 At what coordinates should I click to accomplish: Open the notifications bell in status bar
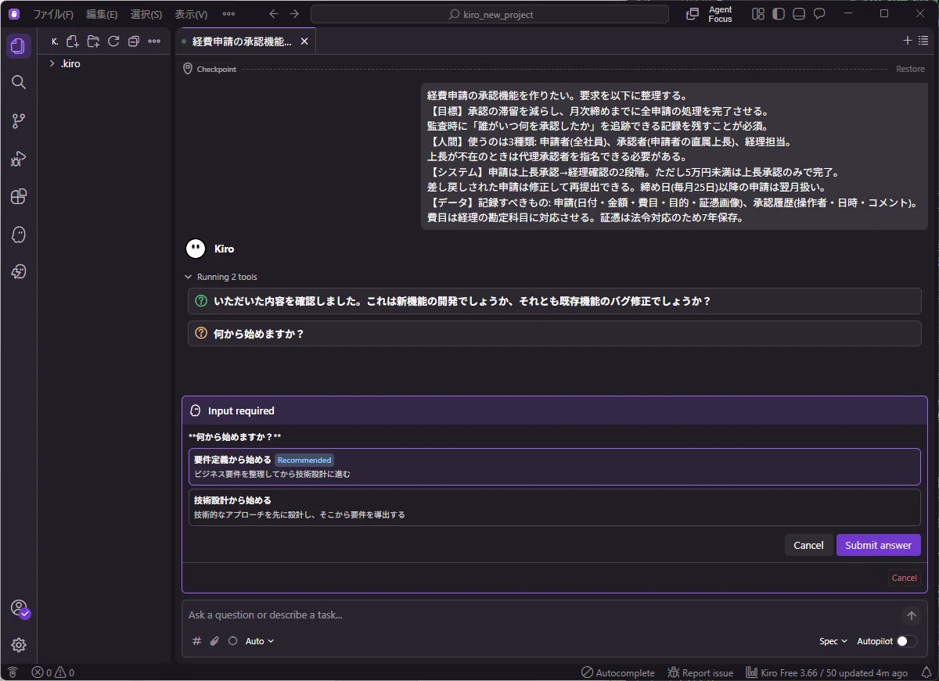(x=926, y=672)
